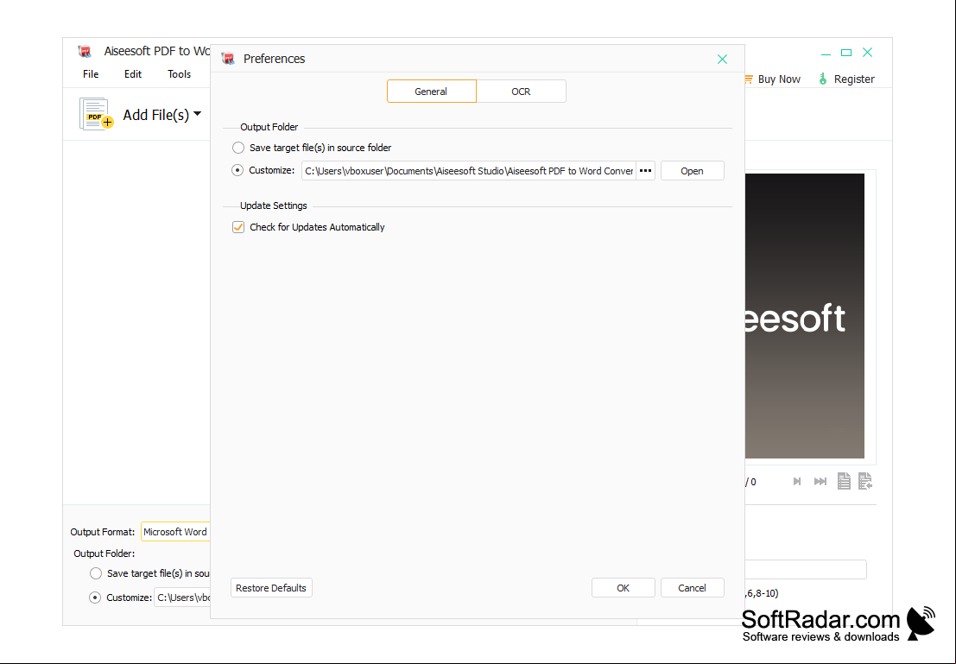Click the Buy Now cart icon
This screenshot has width=956, height=664.
point(749,79)
